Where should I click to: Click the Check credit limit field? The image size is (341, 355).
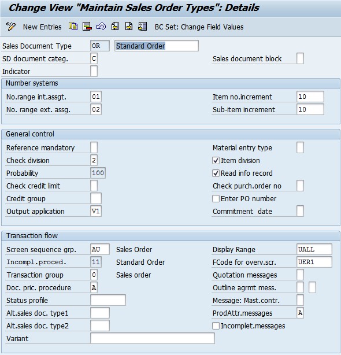pyautogui.click(x=94, y=186)
